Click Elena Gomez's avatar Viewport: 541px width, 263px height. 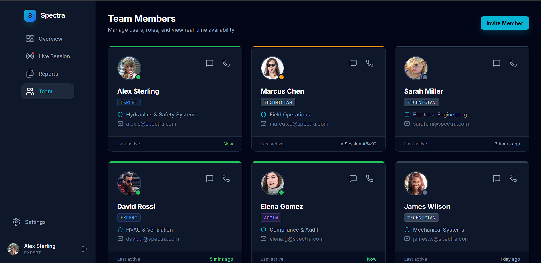coord(272,183)
